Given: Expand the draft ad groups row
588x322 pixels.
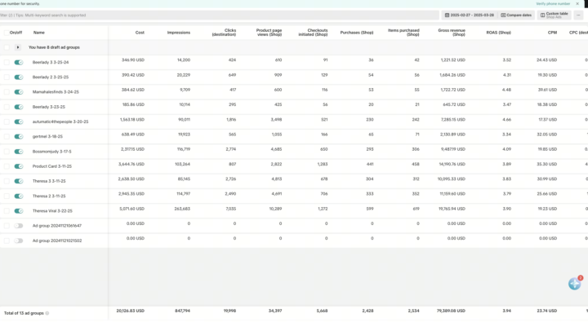Looking at the screenshot, I should (x=18, y=47).
